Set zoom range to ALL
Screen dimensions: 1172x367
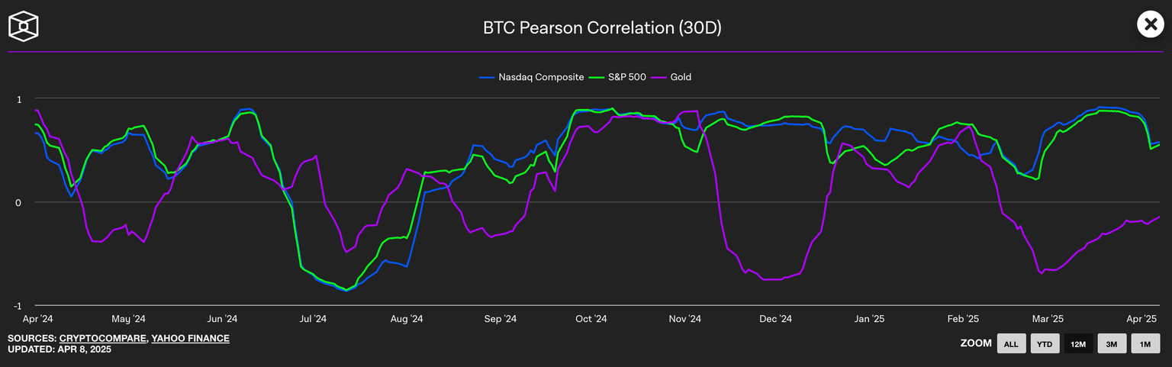(1011, 344)
